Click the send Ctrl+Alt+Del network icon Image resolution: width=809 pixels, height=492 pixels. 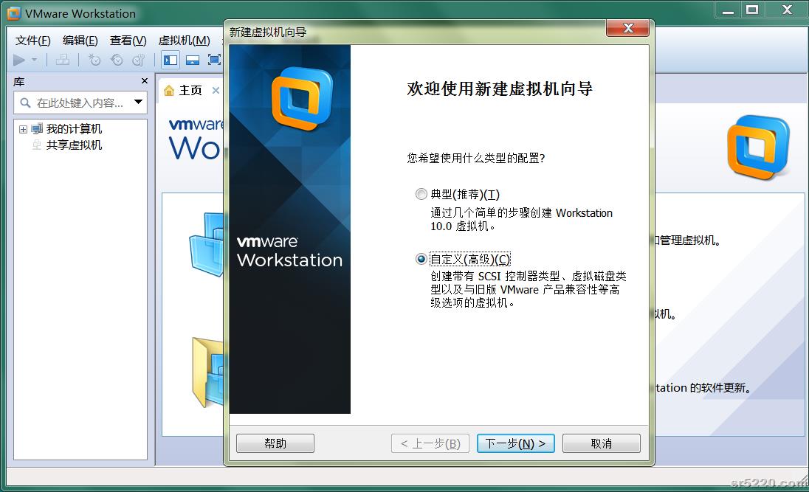(63, 60)
